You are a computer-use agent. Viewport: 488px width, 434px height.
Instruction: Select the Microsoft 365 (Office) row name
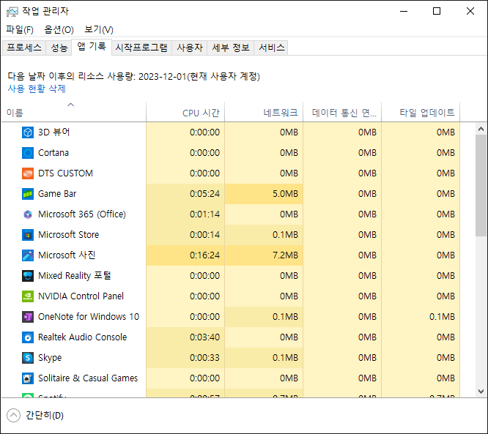pos(82,214)
